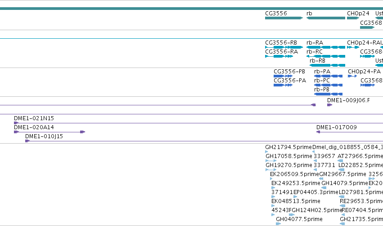383x226 pixels.
Task: Select the RE07404.5prime EST arrow
Action: (343, 215)
